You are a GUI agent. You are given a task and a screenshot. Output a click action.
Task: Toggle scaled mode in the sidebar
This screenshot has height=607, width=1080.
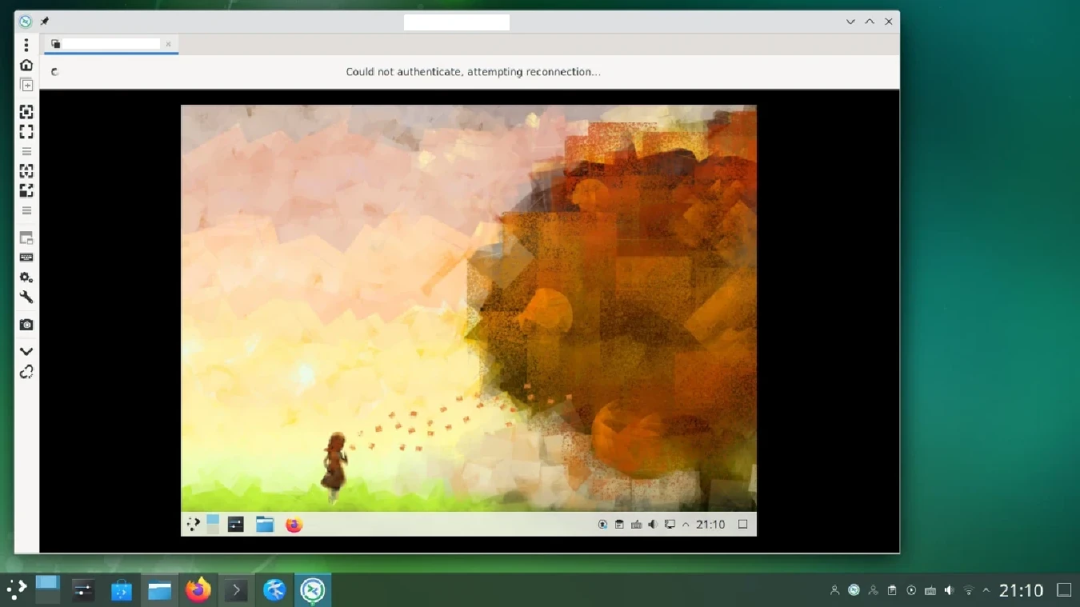(26, 191)
